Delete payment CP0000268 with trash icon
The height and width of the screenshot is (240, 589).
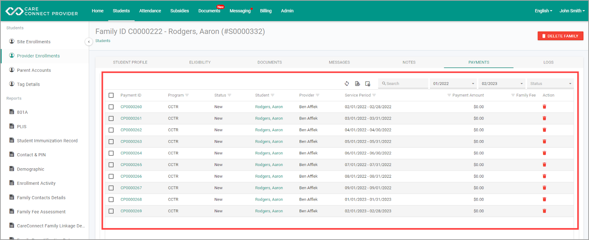pos(544,199)
